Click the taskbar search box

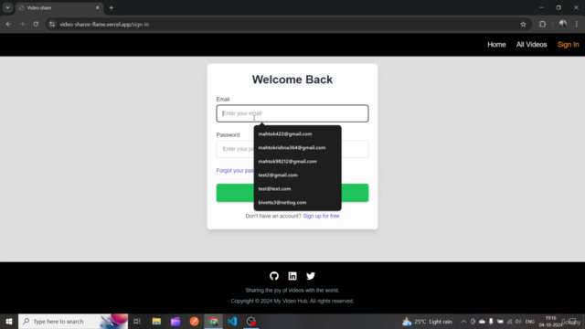(73, 321)
